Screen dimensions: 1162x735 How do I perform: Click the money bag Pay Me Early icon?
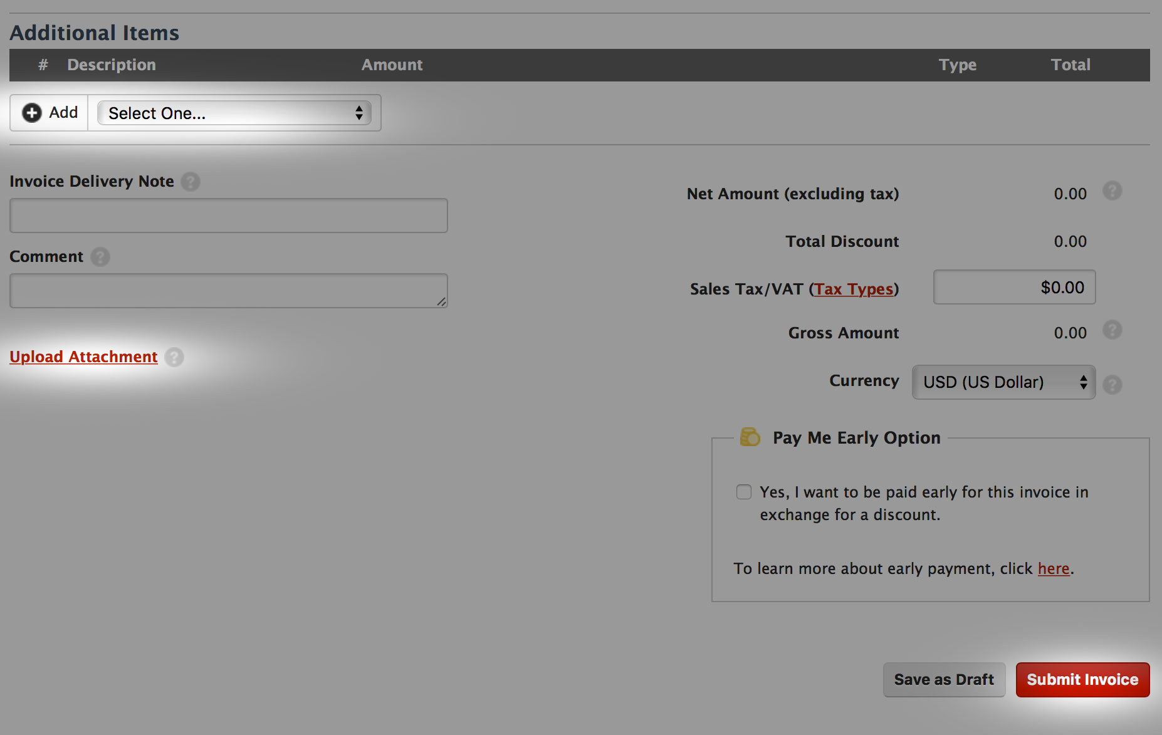pos(748,437)
